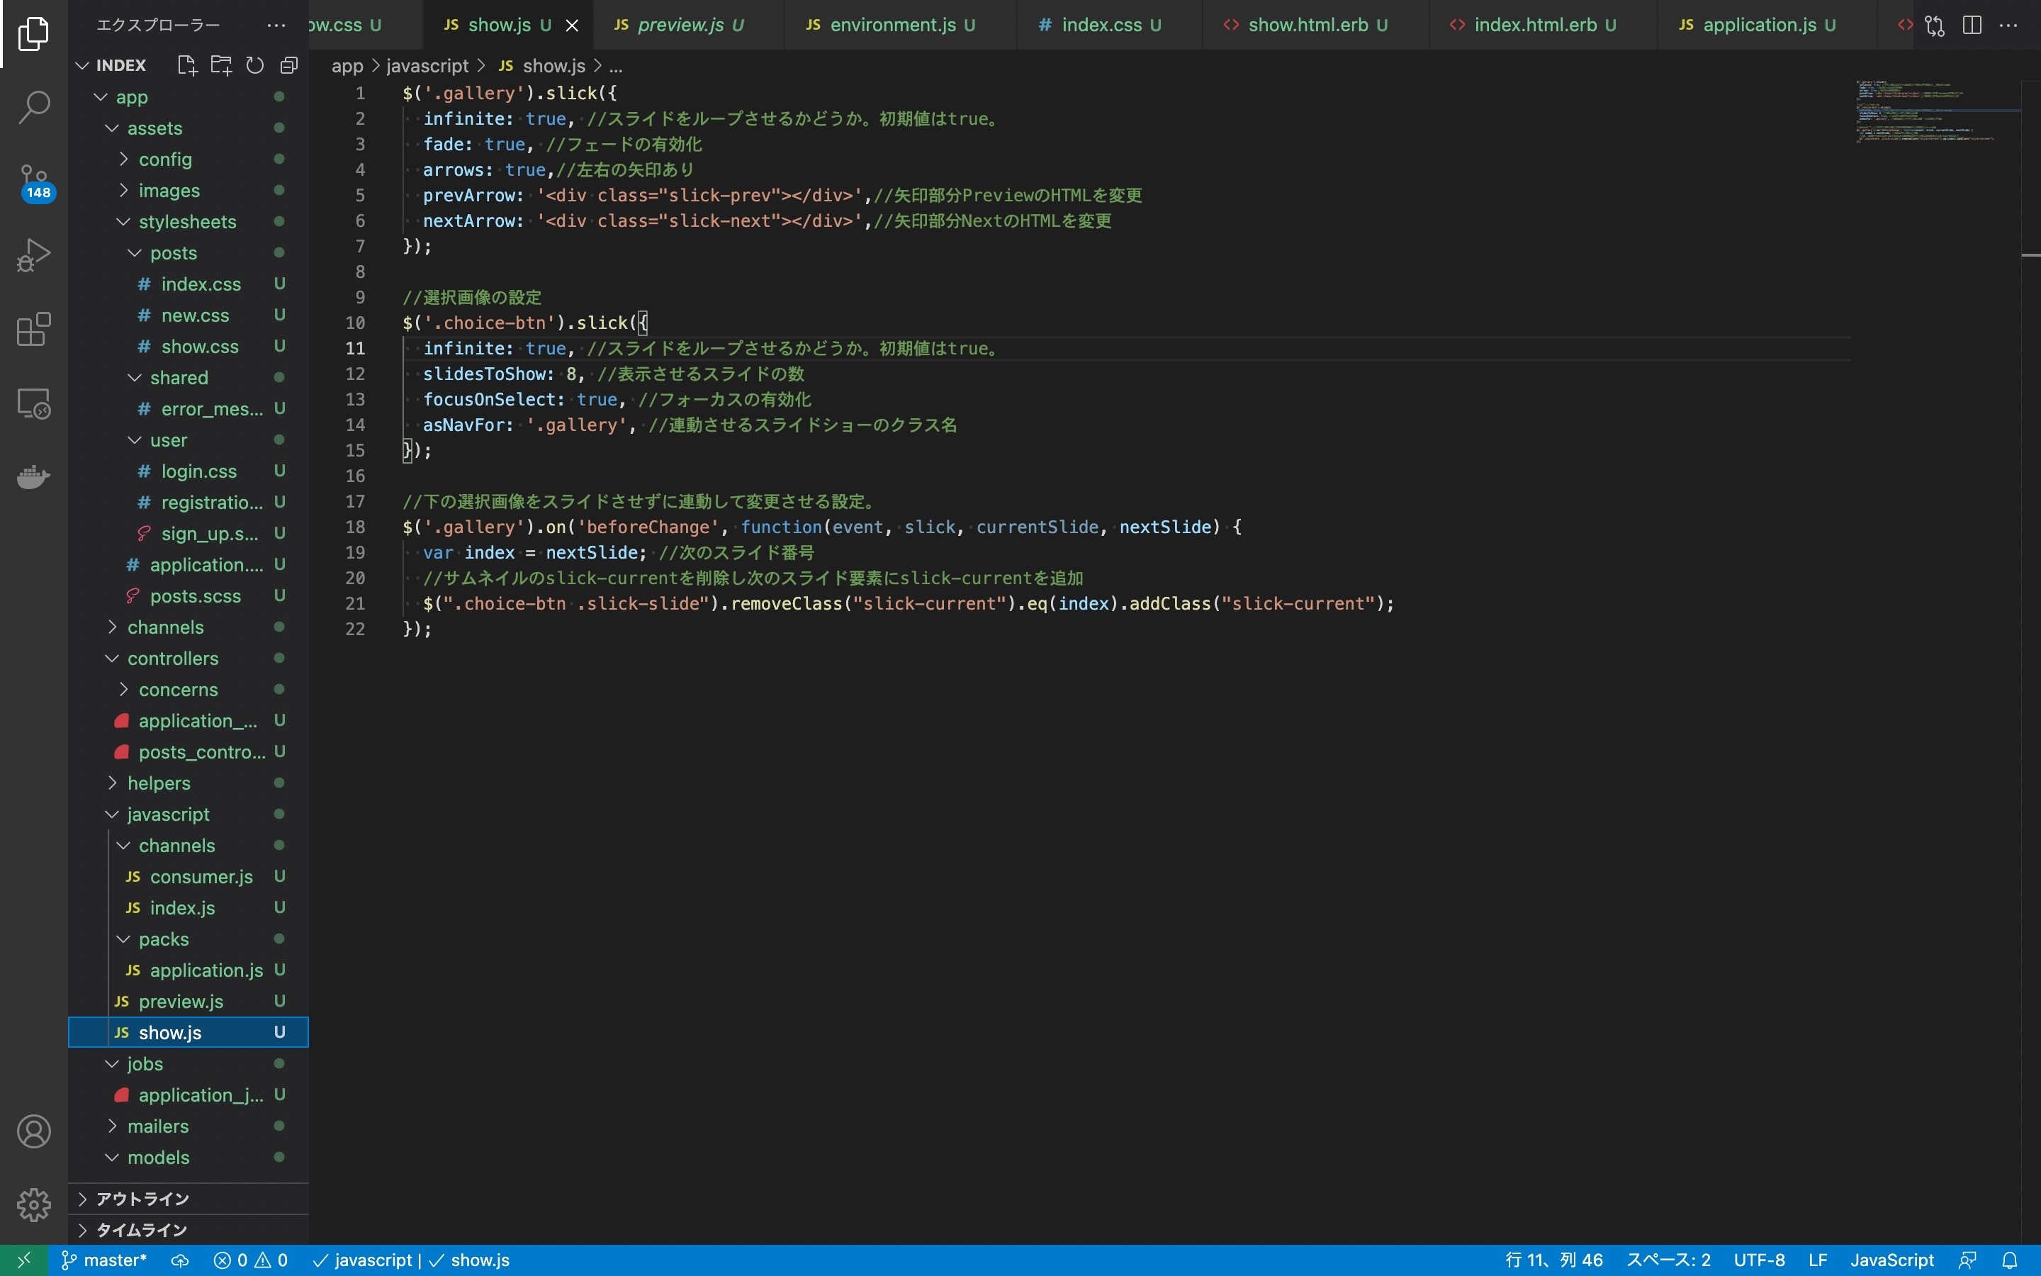
Task: Collapse all folders in explorer
Action: [289, 65]
